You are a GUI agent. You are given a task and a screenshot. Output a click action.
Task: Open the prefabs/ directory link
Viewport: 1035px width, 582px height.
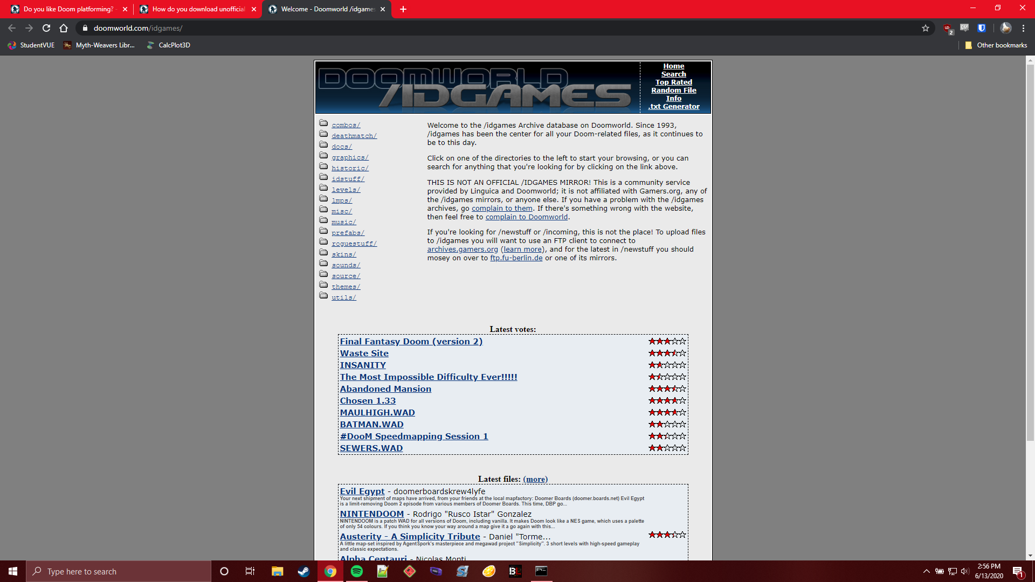348,233
